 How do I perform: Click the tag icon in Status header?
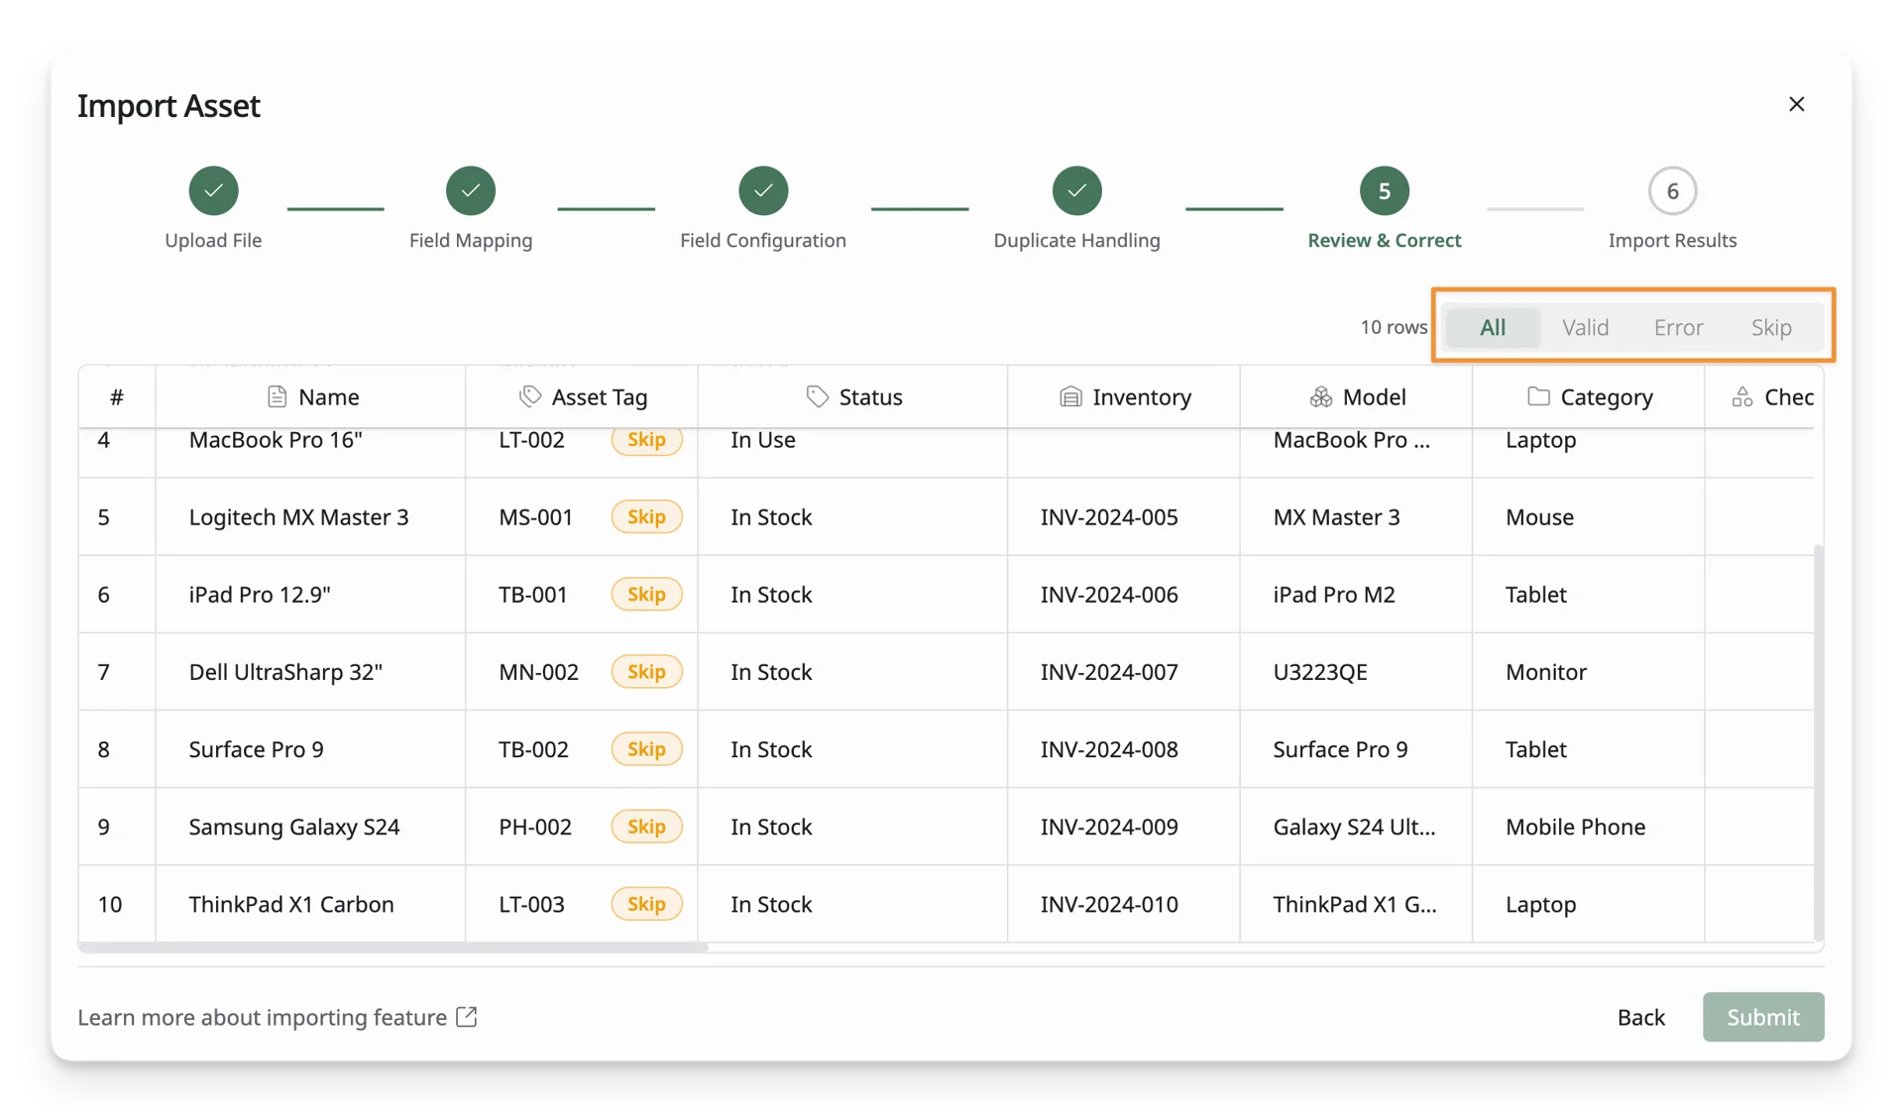coord(817,396)
